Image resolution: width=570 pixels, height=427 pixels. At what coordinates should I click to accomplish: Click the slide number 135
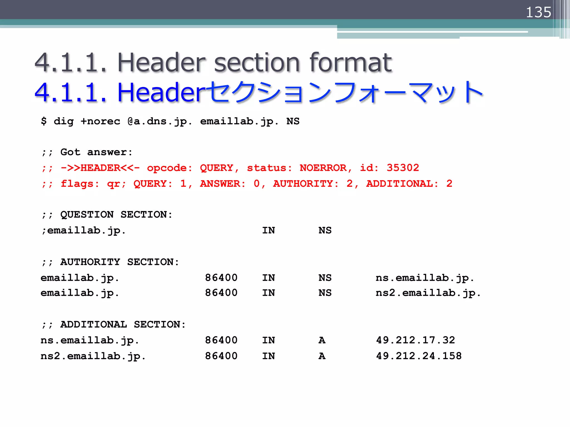click(539, 12)
